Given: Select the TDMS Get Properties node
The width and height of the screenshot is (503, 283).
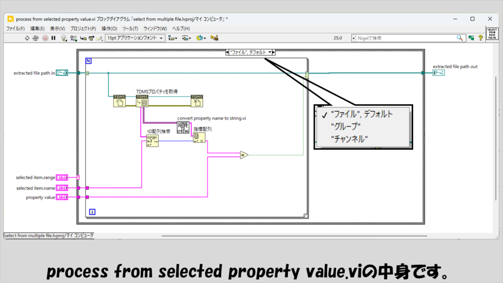Looking at the screenshot, I should pyautogui.click(x=142, y=101).
